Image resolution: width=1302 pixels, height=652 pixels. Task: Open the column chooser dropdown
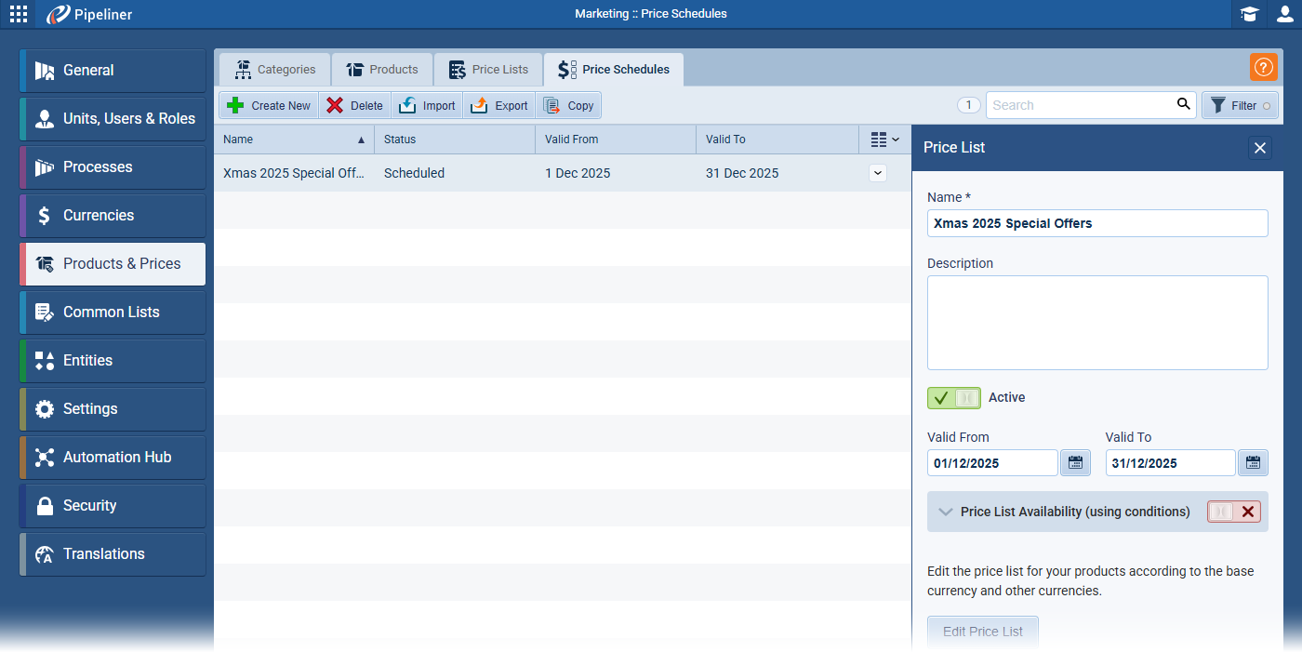[x=884, y=140]
